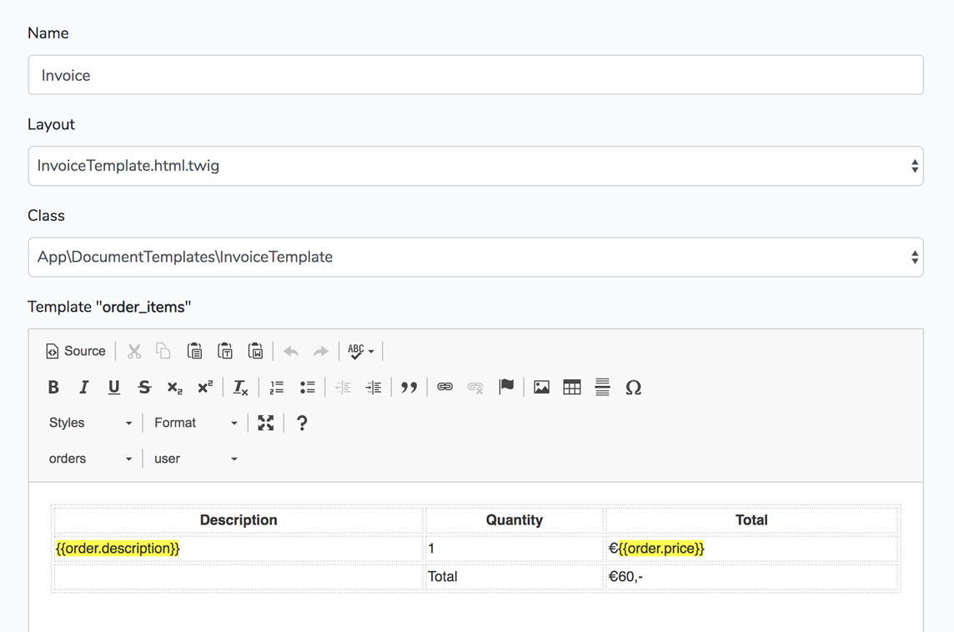954x632 pixels.
Task: Open the Class select dropdown
Action: (476, 258)
